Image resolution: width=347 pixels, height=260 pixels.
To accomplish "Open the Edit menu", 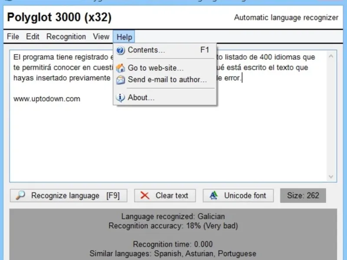I will [33, 36].
